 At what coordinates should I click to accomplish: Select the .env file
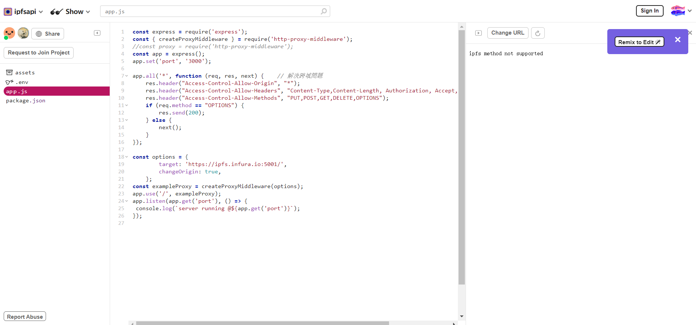(x=22, y=82)
